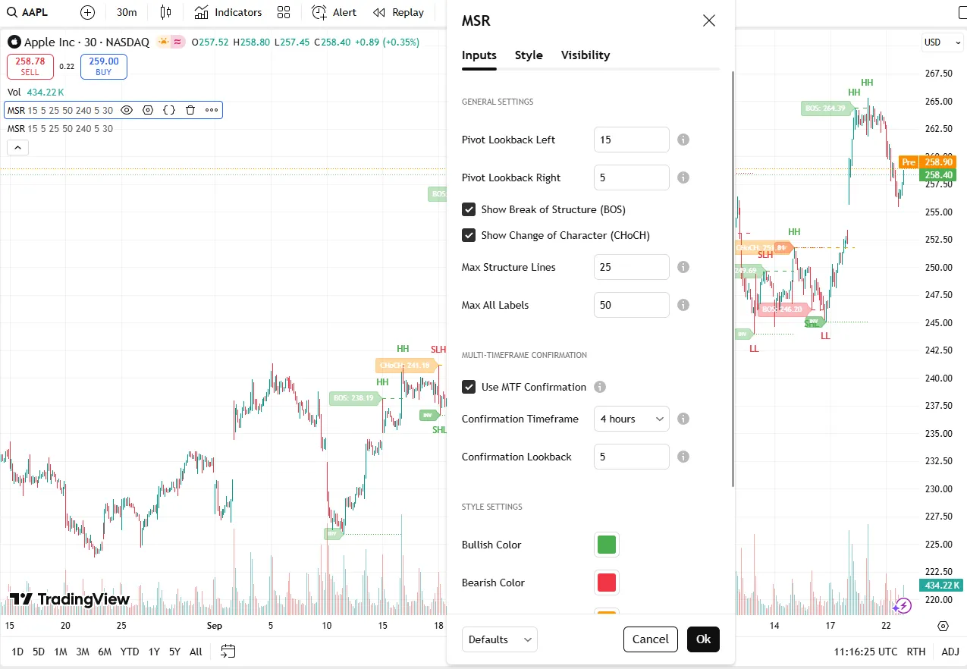Open the layout templates grid icon

click(x=284, y=12)
